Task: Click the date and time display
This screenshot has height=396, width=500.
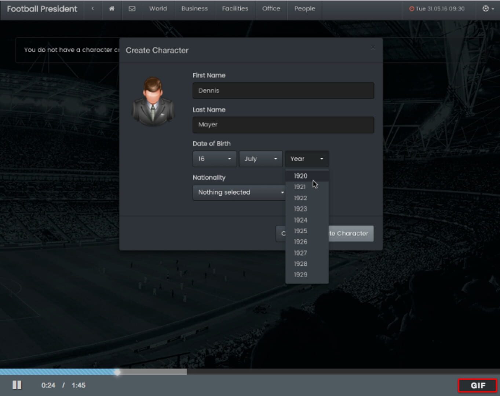Action: coord(440,9)
